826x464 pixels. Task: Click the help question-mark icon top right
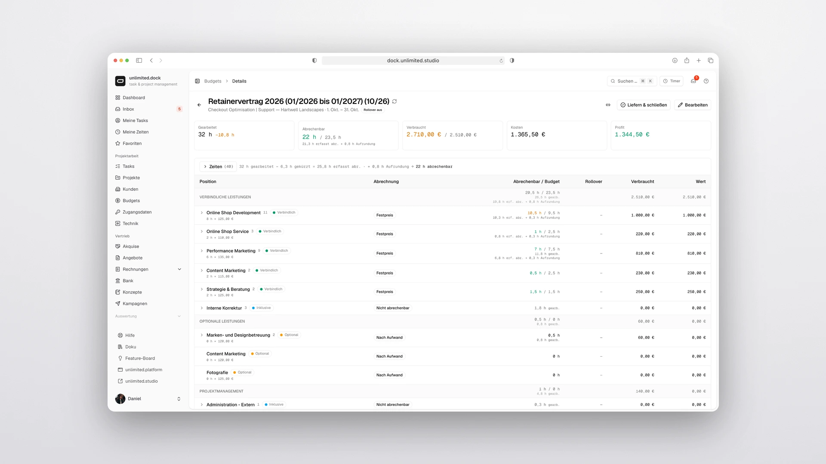[x=706, y=81]
